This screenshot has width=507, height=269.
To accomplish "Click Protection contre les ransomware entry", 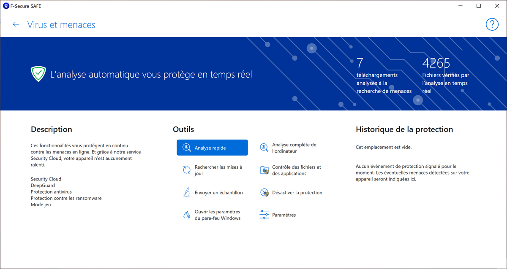I will point(66,198).
